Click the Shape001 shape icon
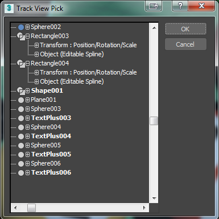 [x=21, y=91]
